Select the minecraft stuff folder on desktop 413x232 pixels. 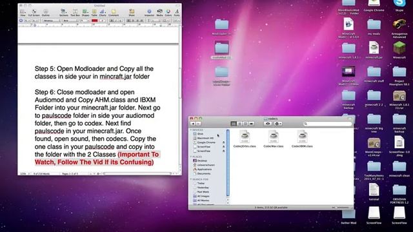pos(374,74)
